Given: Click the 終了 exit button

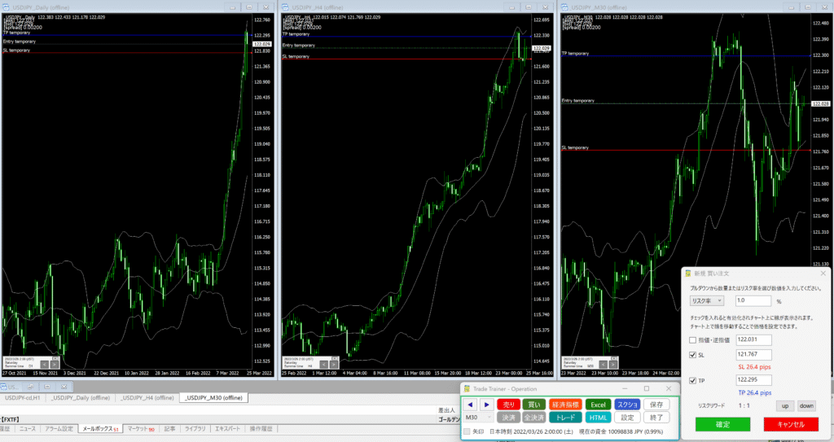Looking at the screenshot, I should point(656,418).
